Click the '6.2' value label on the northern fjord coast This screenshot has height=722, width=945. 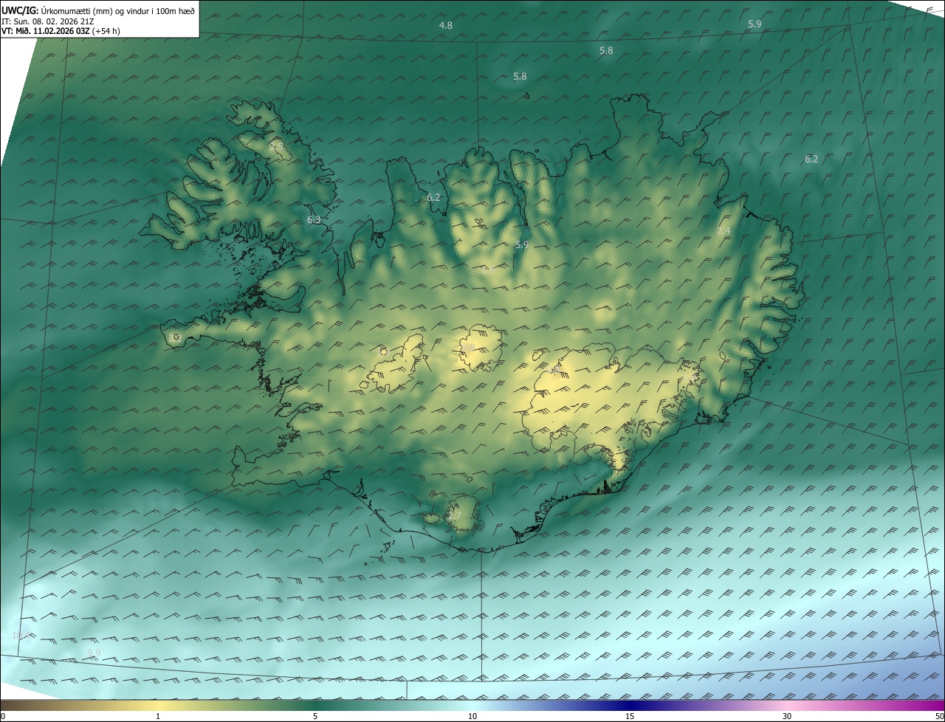433,197
